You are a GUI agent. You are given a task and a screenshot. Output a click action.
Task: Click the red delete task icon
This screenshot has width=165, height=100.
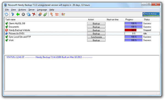click(34, 14)
